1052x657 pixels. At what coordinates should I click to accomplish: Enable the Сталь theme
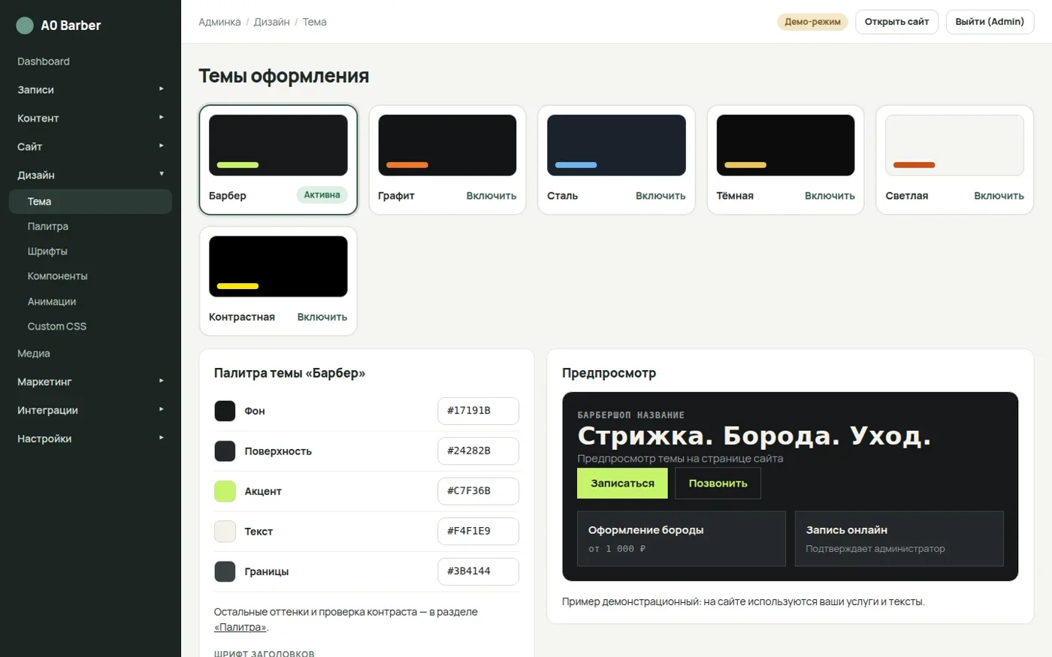[661, 195]
